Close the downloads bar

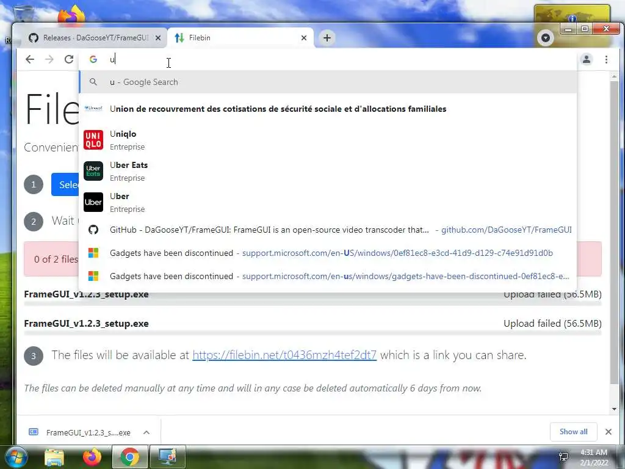[x=609, y=432]
